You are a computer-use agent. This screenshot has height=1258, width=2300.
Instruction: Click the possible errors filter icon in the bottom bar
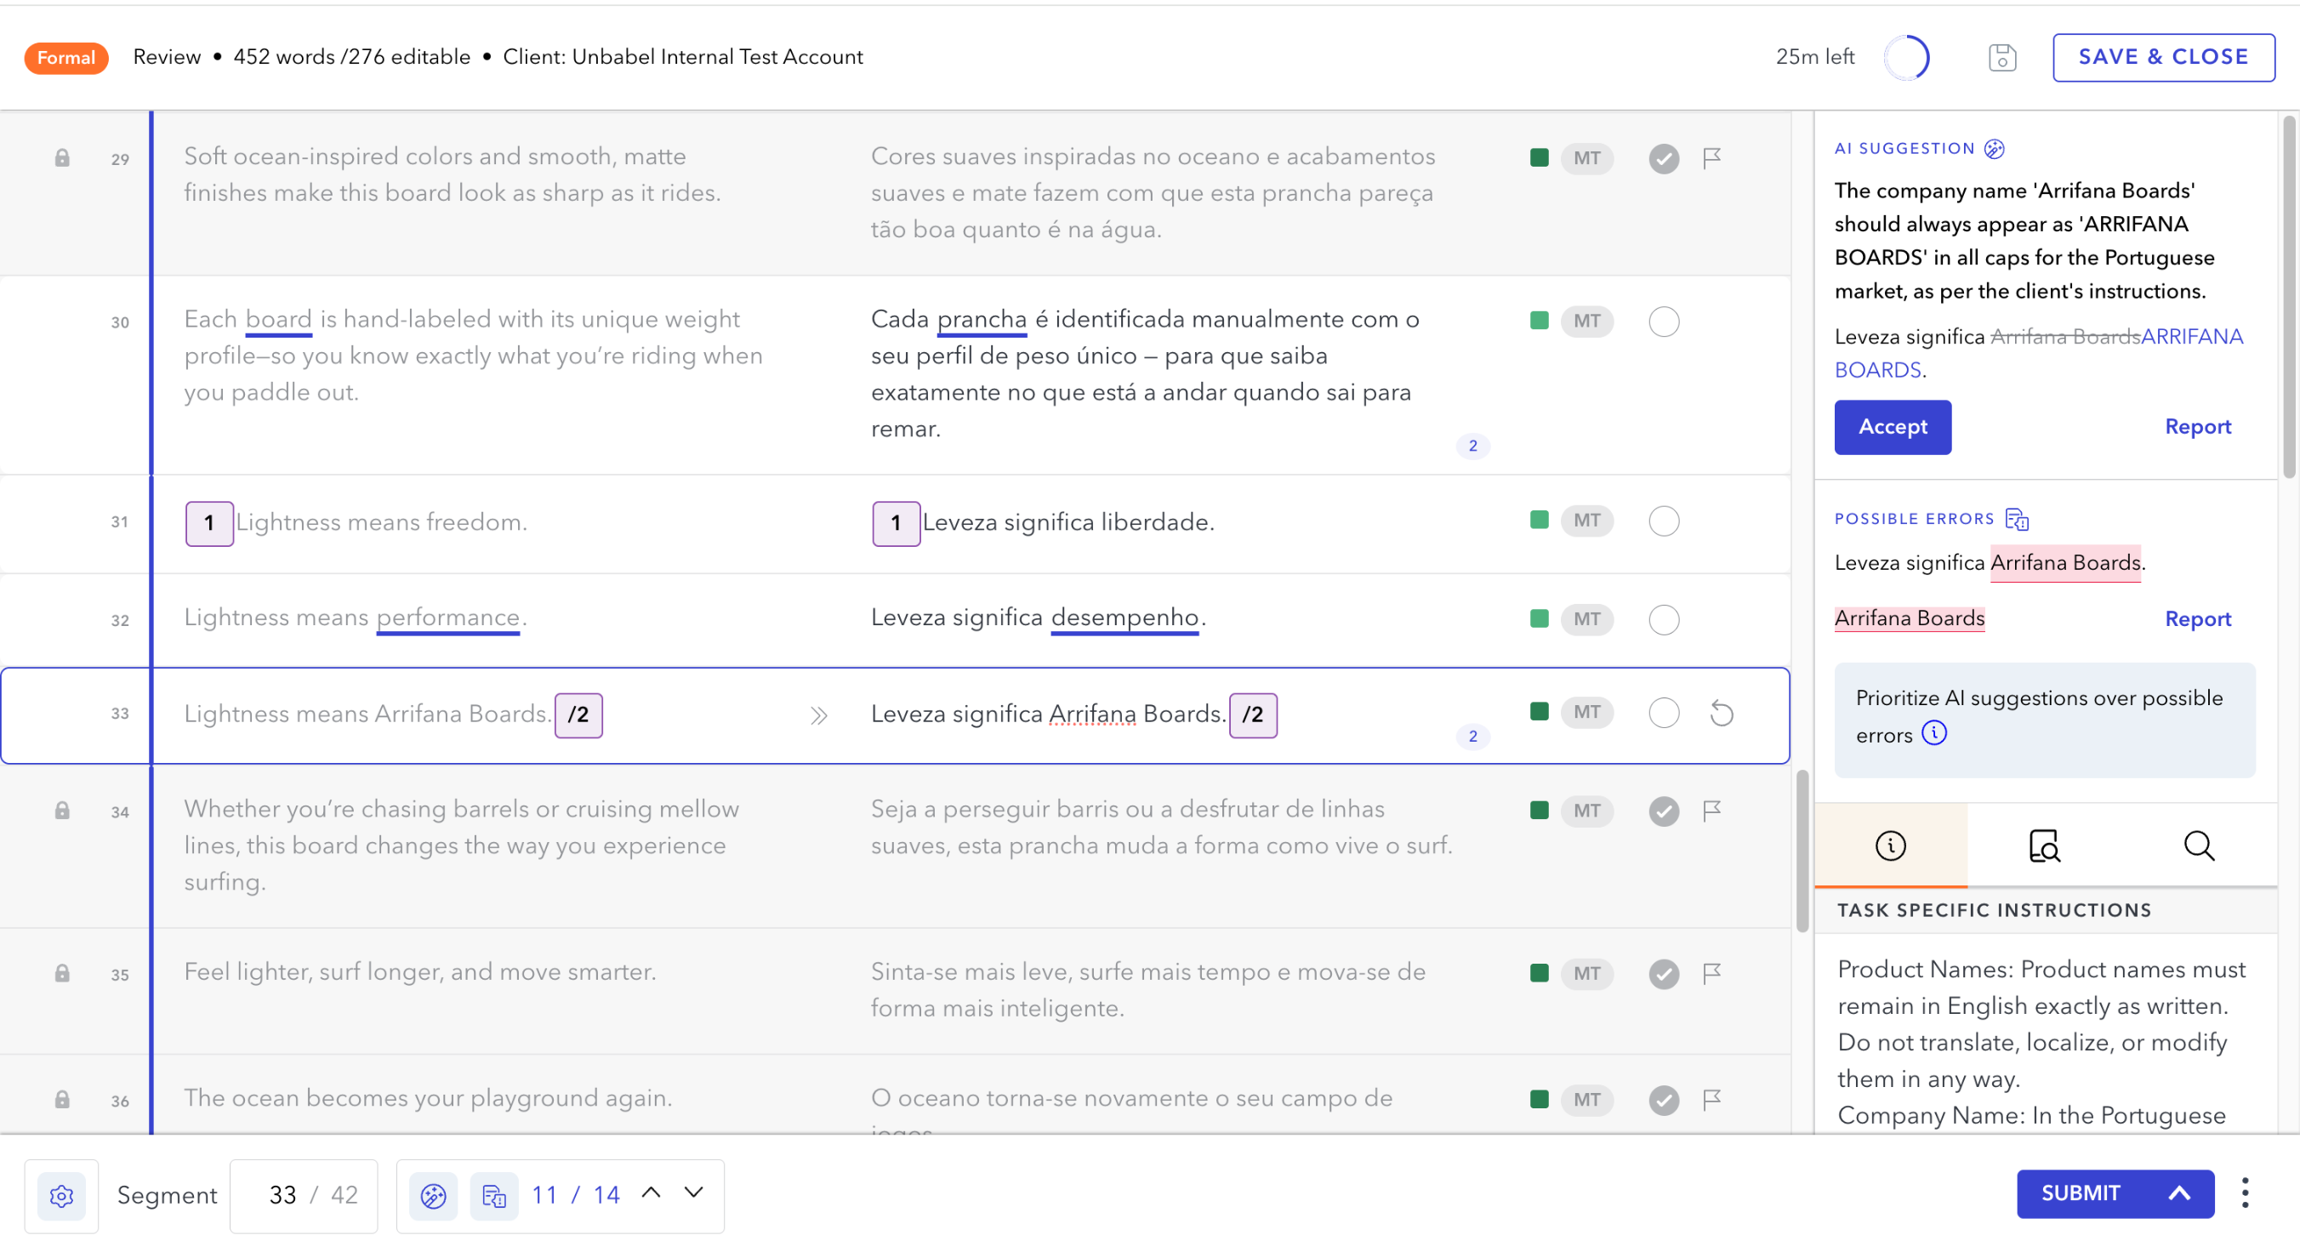[493, 1194]
